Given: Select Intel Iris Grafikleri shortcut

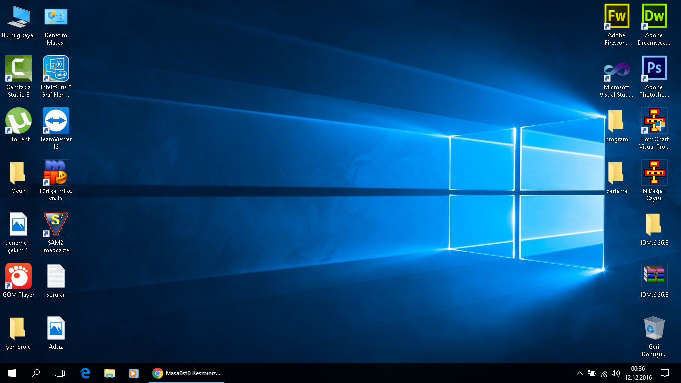Looking at the screenshot, I should coord(56,77).
